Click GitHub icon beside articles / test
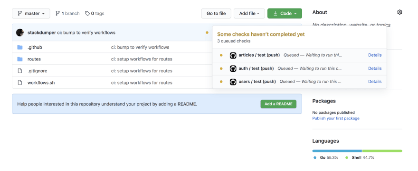 coord(233,55)
